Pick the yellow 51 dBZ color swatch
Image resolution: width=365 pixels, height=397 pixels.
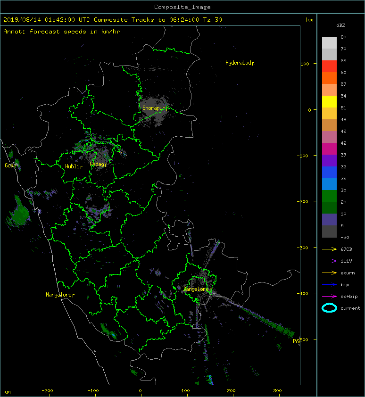[329, 102]
